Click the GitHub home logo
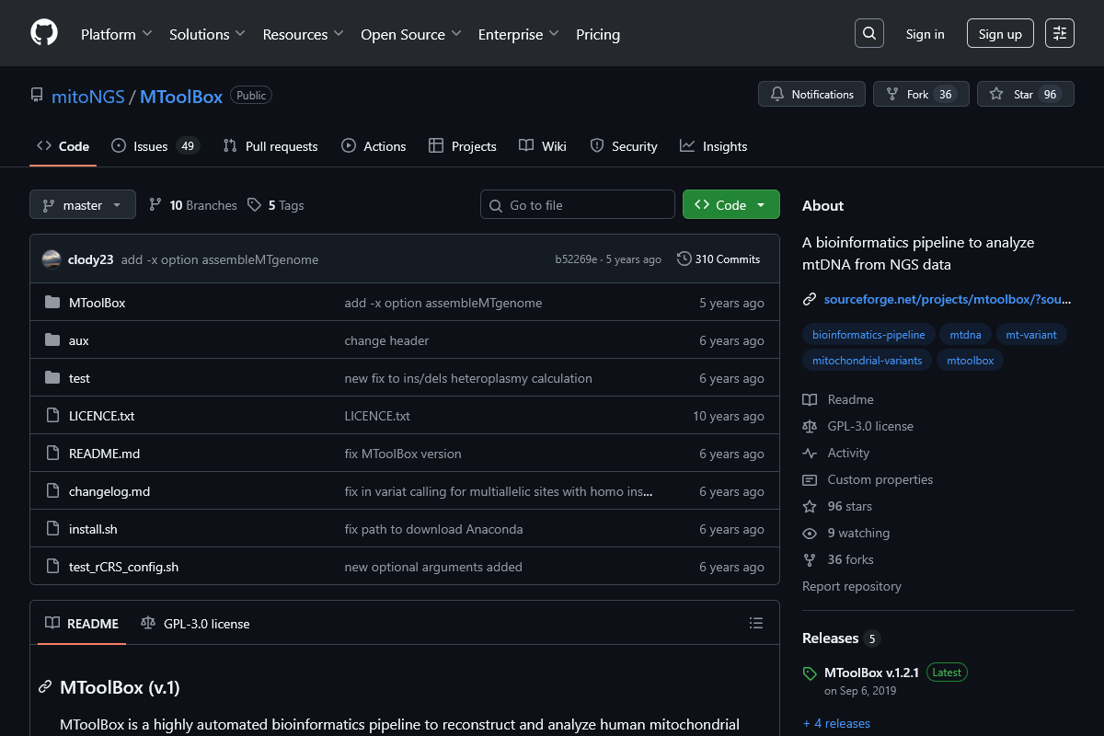This screenshot has height=736, width=1104. [x=43, y=32]
